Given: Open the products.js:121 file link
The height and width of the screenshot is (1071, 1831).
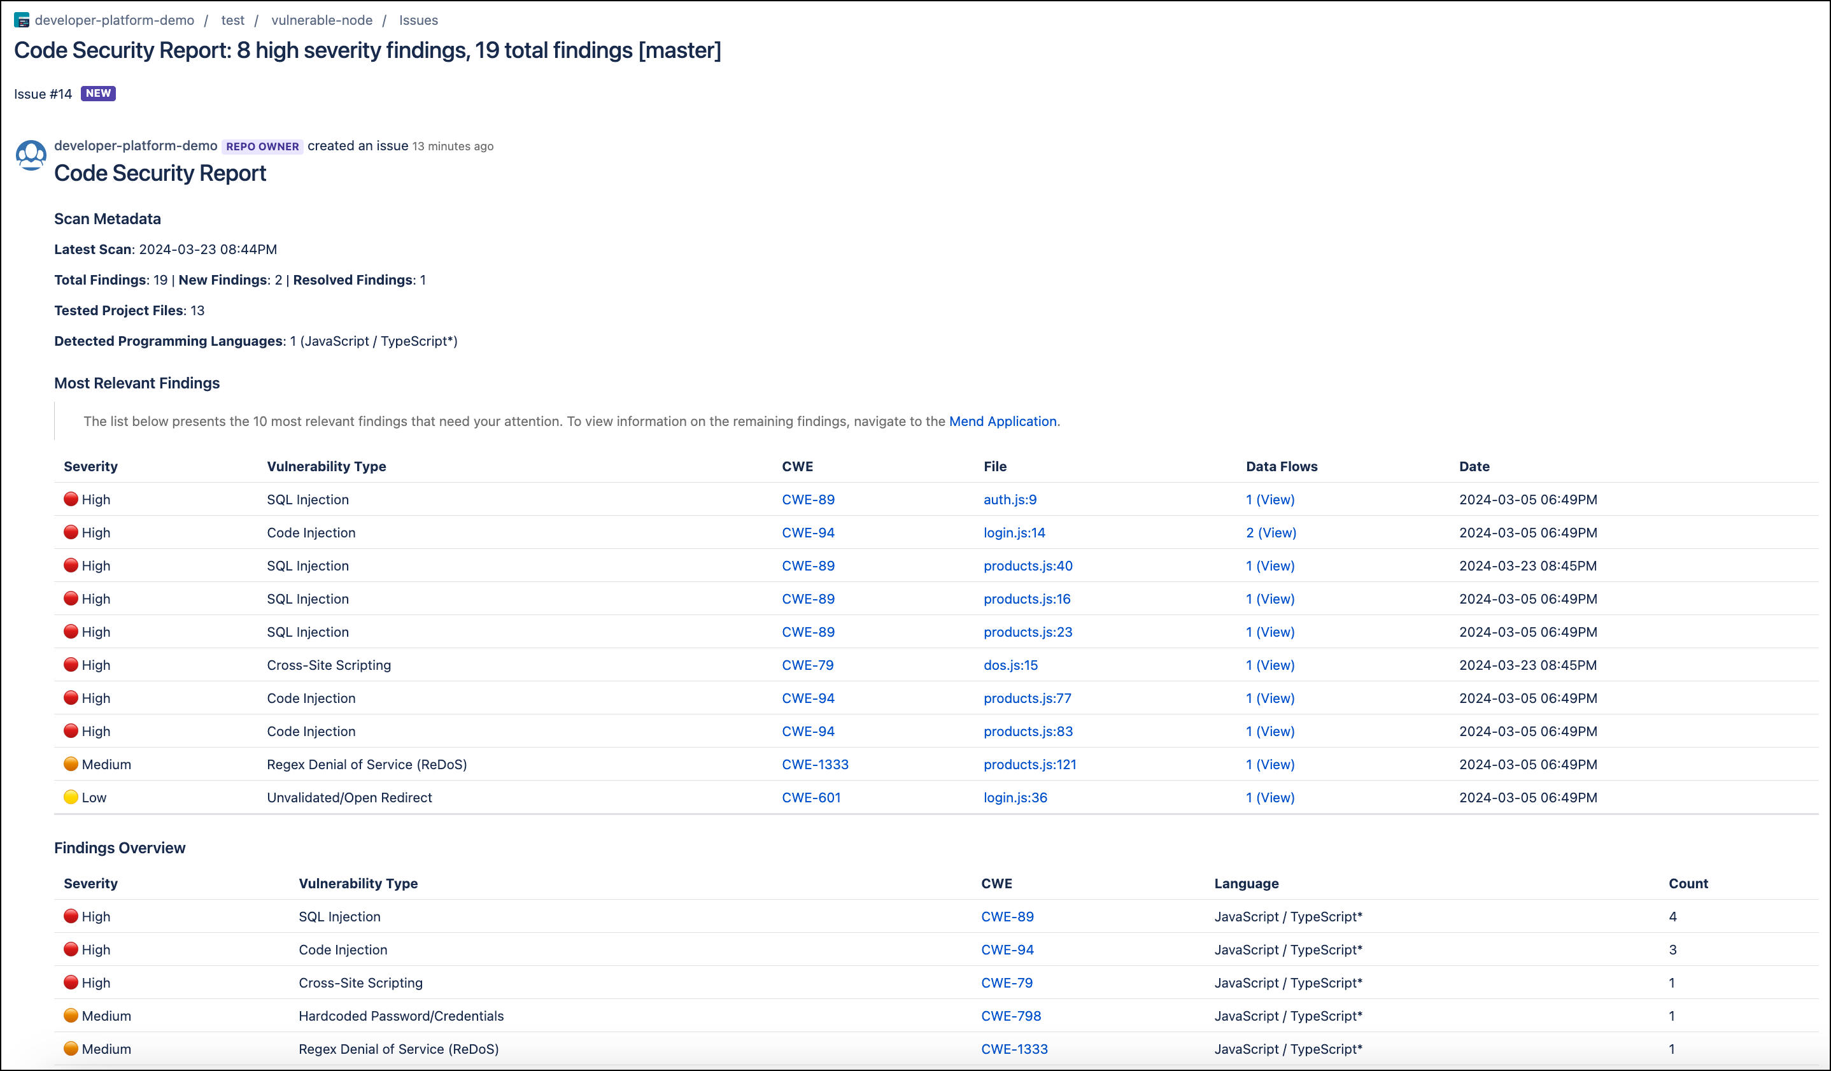Looking at the screenshot, I should (1029, 763).
